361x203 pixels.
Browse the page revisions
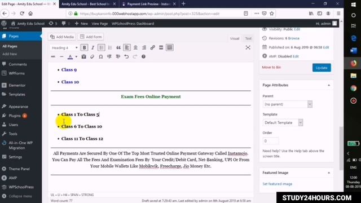(x=293, y=38)
